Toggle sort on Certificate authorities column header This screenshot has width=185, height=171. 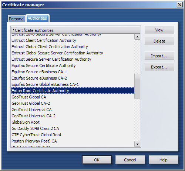(x=76, y=30)
